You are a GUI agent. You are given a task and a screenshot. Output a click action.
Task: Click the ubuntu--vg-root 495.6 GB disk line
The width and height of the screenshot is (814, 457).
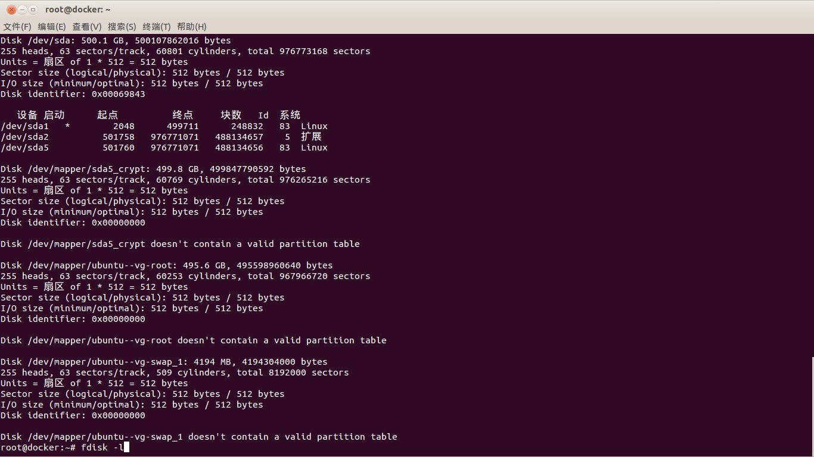pos(167,265)
